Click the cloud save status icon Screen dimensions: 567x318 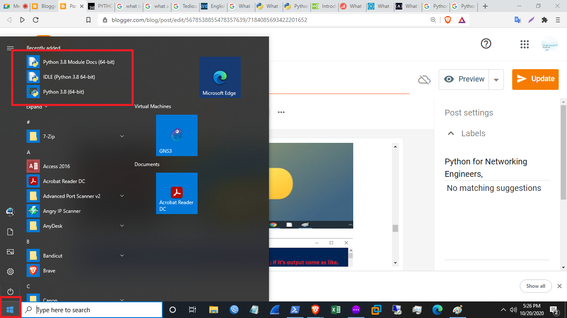(x=424, y=79)
